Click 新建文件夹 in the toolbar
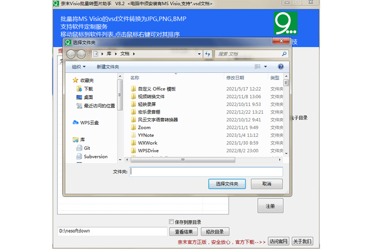Viewport: 375px width, 249px height. click(108, 67)
